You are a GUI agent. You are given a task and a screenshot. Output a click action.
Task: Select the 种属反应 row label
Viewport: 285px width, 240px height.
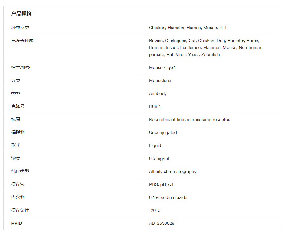[x=20, y=28]
